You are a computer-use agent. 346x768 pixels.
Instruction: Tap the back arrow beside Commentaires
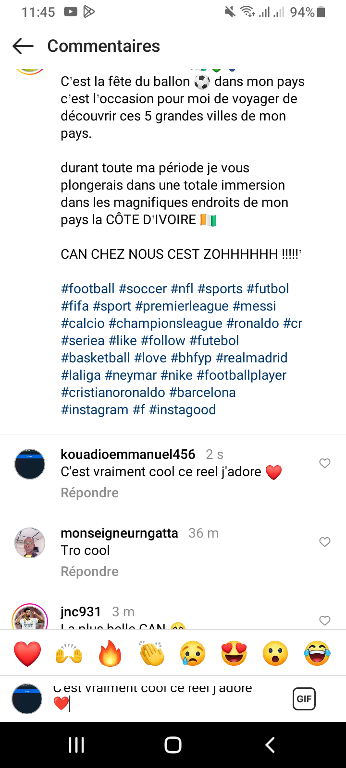pyautogui.click(x=23, y=46)
